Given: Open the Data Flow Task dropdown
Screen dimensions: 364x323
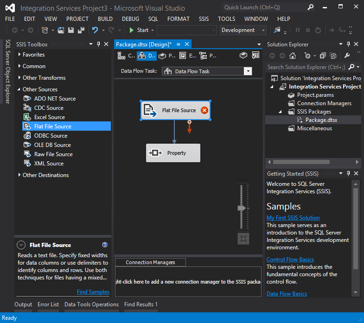Looking at the screenshot, I should click(248, 71).
